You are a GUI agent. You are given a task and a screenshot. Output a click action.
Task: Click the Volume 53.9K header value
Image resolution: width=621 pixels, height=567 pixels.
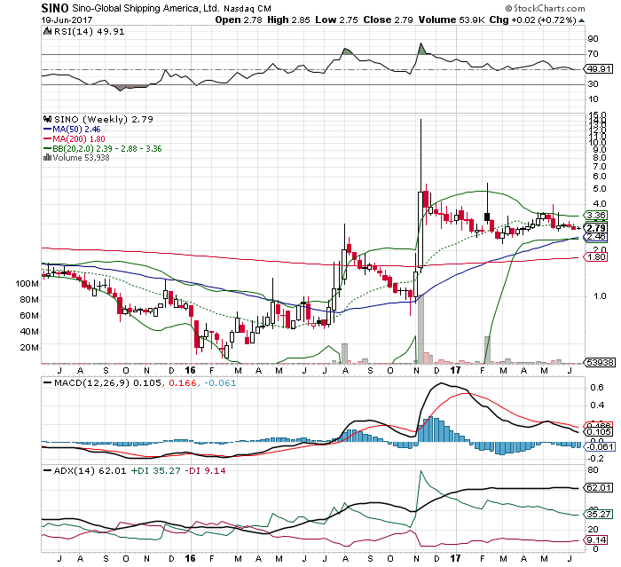[x=452, y=20]
